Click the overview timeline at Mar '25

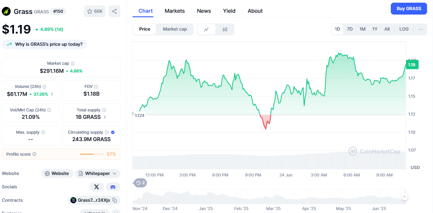(273, 209)
